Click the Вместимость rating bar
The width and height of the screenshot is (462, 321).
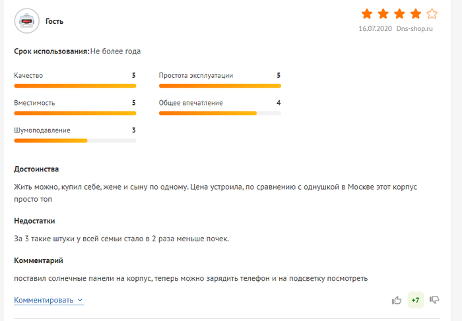click(x=75, y=113)
